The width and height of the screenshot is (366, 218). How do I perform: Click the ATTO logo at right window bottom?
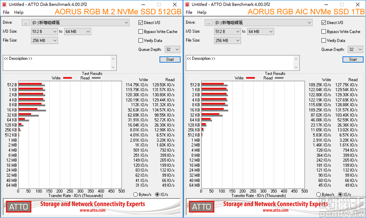pos(201,207)
